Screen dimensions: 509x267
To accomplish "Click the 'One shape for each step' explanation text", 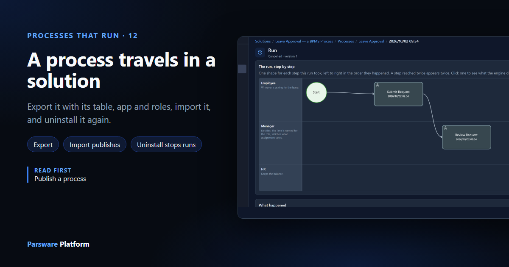I will [383, 73].
